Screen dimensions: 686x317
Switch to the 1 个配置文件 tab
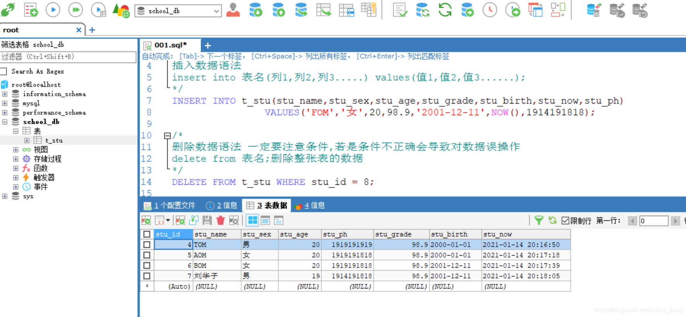pyautogui.click(x=170, y=205)
